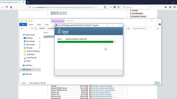Switch to View ribbon tab
This screenshot has height=99, width=177.
[x=47, y=24]
